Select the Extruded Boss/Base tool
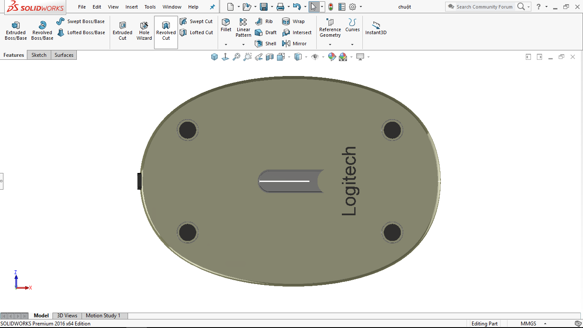This screenshot has height=328, width=583. (16, 31)
